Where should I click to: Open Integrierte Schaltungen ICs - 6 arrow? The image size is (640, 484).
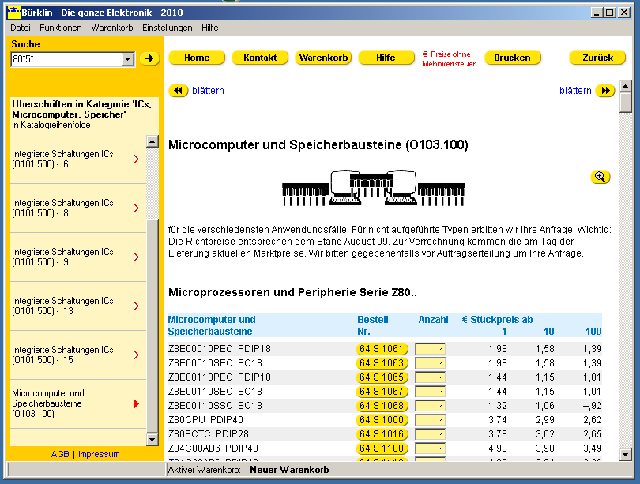(137, 159)
